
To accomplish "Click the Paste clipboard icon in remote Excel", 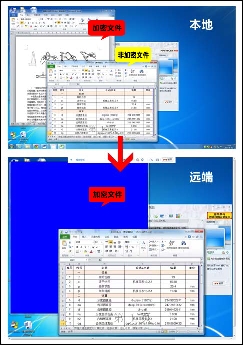I will point(64,243).
